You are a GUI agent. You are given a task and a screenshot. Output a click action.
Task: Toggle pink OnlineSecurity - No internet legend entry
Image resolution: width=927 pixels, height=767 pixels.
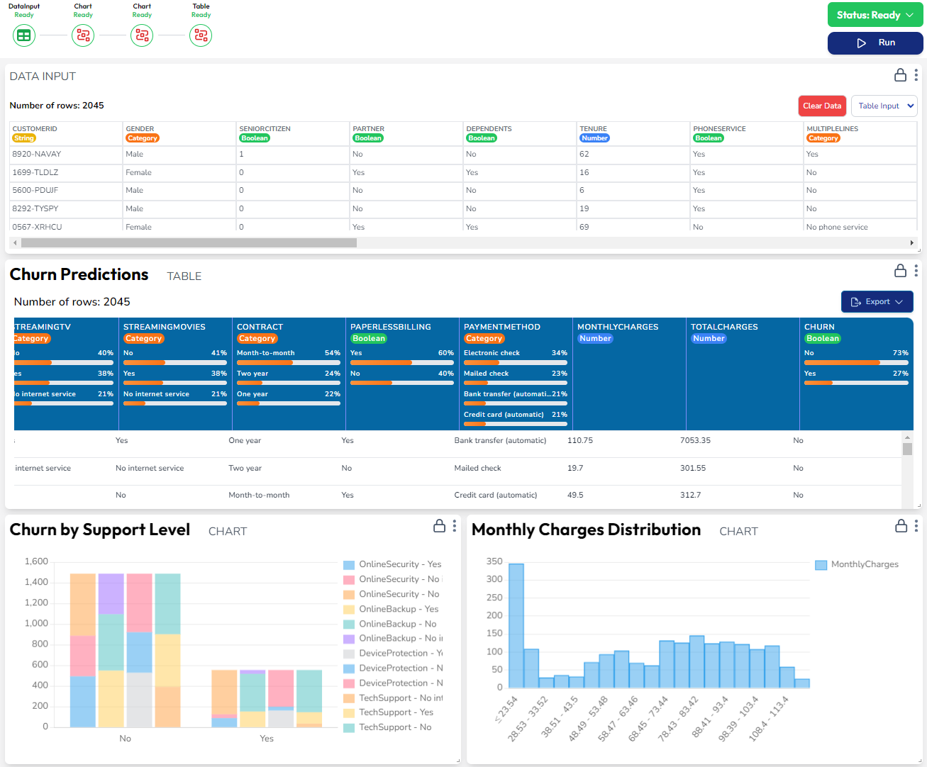click(393, 579)
